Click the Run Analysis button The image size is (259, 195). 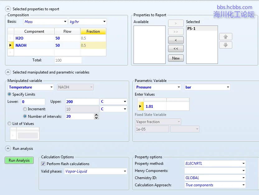point(19,160)
